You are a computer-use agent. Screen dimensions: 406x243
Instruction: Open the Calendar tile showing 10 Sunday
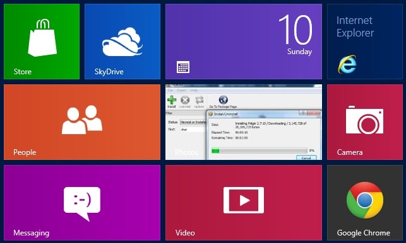pos(244,42)
